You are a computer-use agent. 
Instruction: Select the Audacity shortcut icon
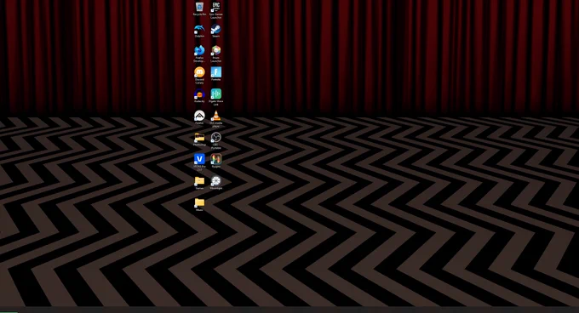click(199, 94)
